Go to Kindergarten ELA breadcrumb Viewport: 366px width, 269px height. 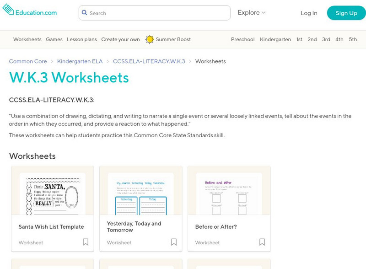point(80,61)
